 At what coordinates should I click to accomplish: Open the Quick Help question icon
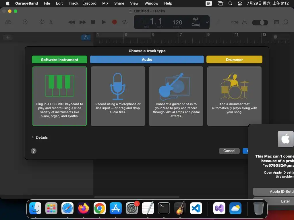tap(25, 22)
